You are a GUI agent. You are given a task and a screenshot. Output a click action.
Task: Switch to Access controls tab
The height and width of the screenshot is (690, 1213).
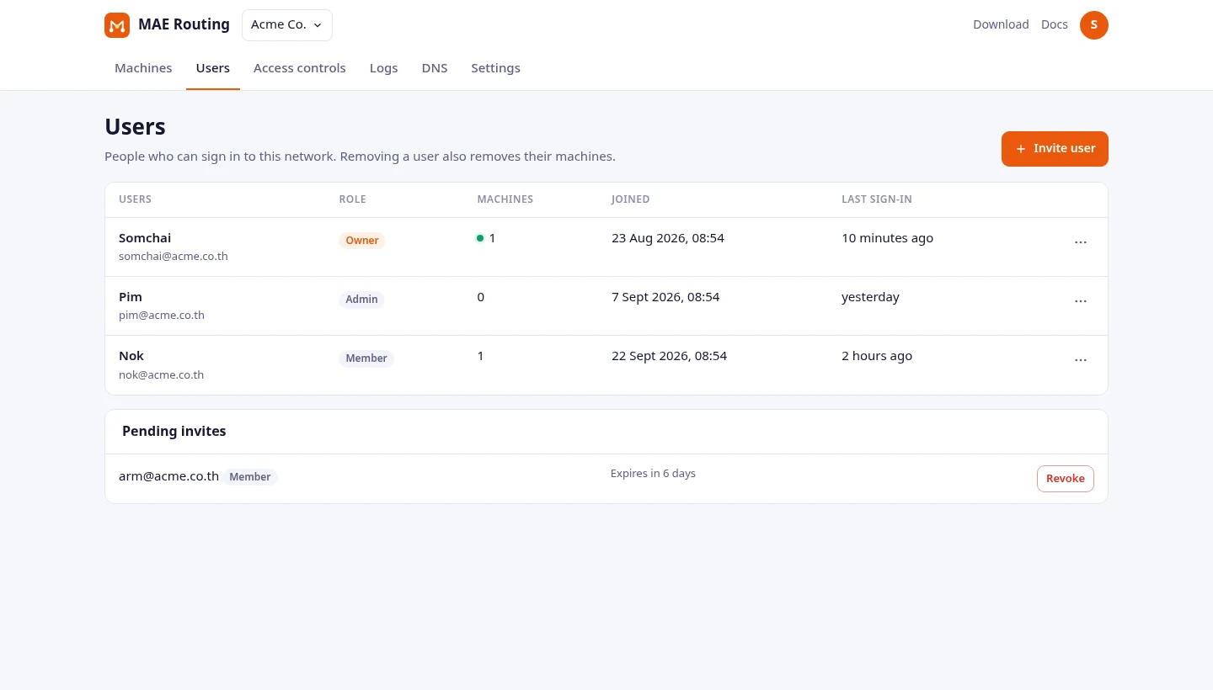pos(300,68)
